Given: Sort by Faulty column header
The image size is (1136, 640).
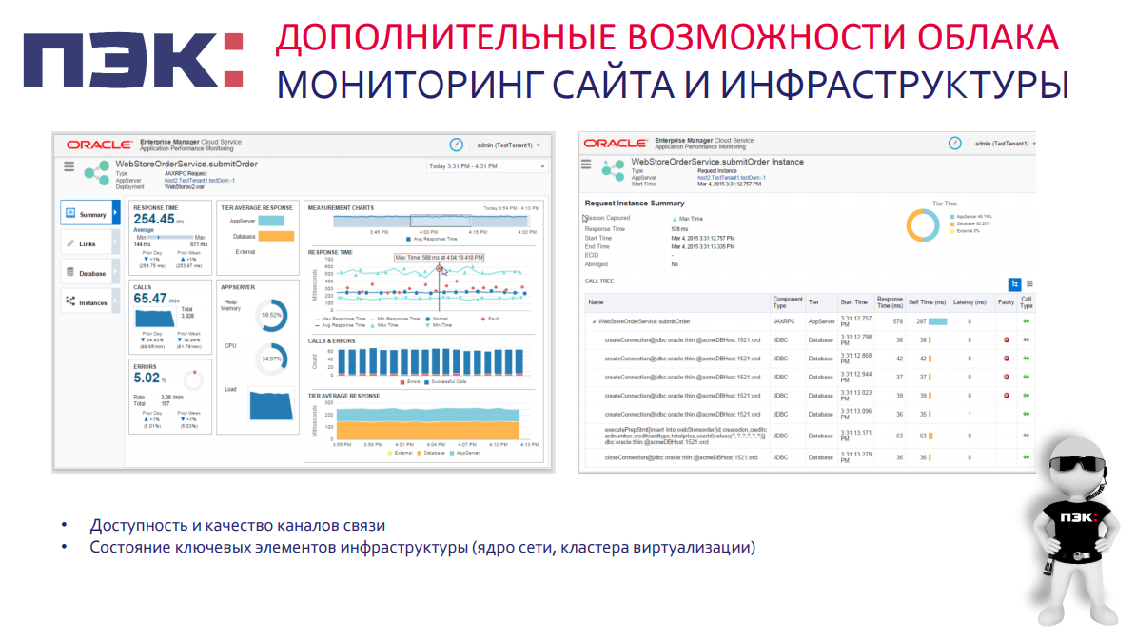Looking at the screenshot, I should coord(1006,301).
